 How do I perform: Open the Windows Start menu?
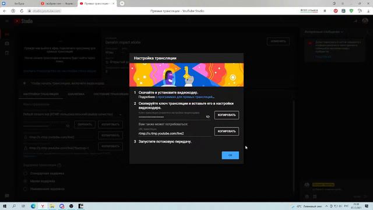tap(5, 206)
